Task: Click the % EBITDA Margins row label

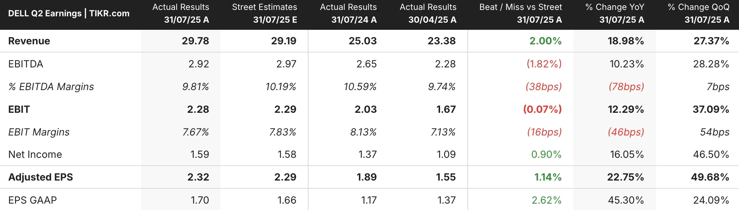Action: [x=51, y=87]
